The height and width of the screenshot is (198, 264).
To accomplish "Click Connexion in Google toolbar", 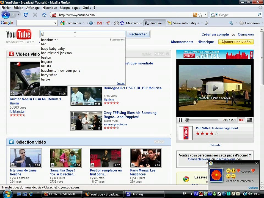I will click(x=250, y=23).
